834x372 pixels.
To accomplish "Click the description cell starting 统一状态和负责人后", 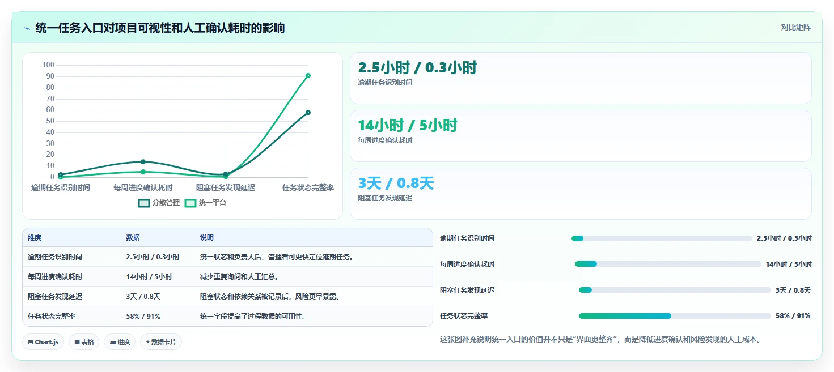I will pyautogui.click(x=277, y=257).
